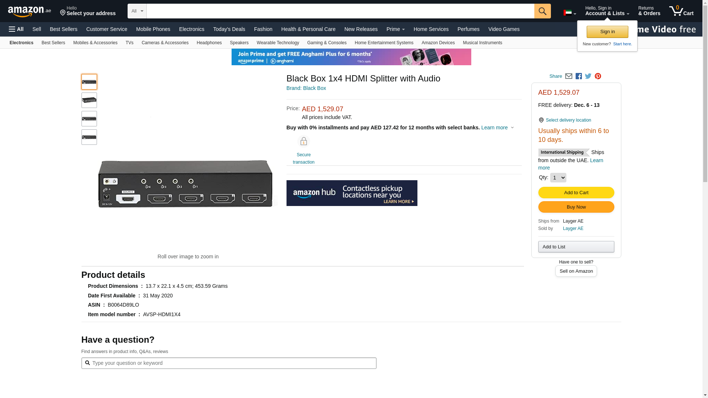Click the Amazon.ae logo

(29, 11)
